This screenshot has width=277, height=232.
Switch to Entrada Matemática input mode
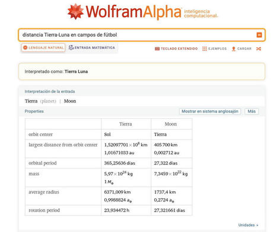[x=92, y=47]
